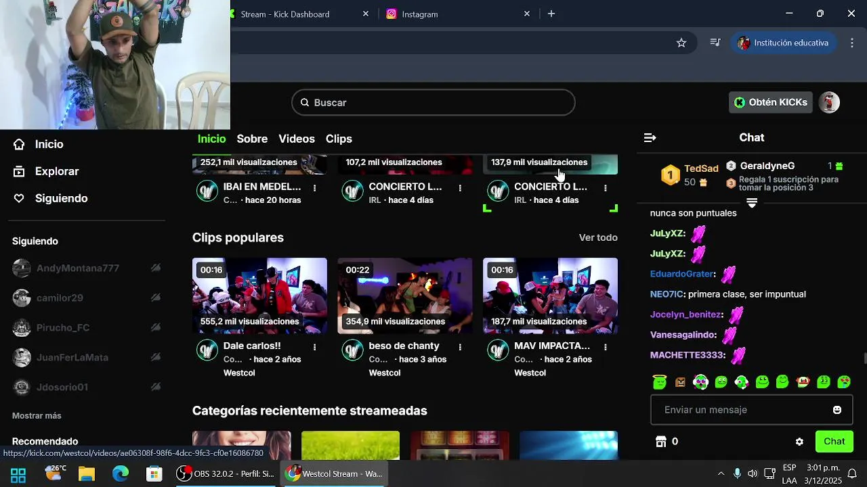Play the Dale carlos!! clip thumbnail
Viewport: 867px width, 487px height.
click(x=259, y=296)
